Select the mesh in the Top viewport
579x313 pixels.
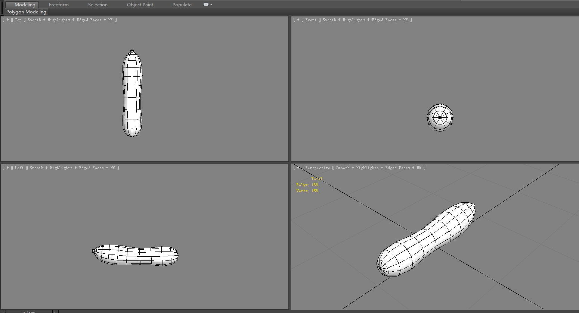point(132,93)
